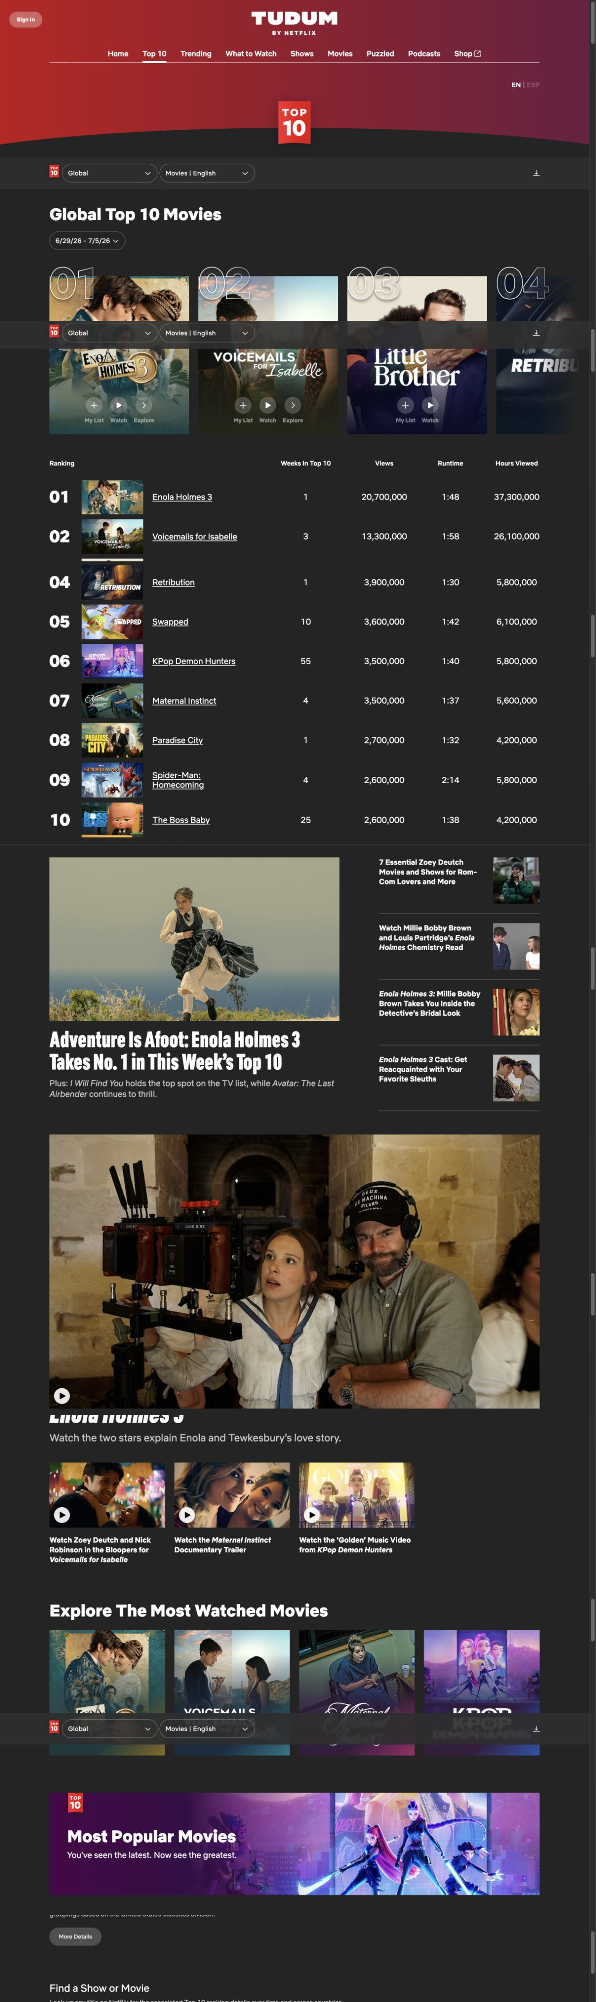Add Little Brother to My List

click(x=405, y=405)
